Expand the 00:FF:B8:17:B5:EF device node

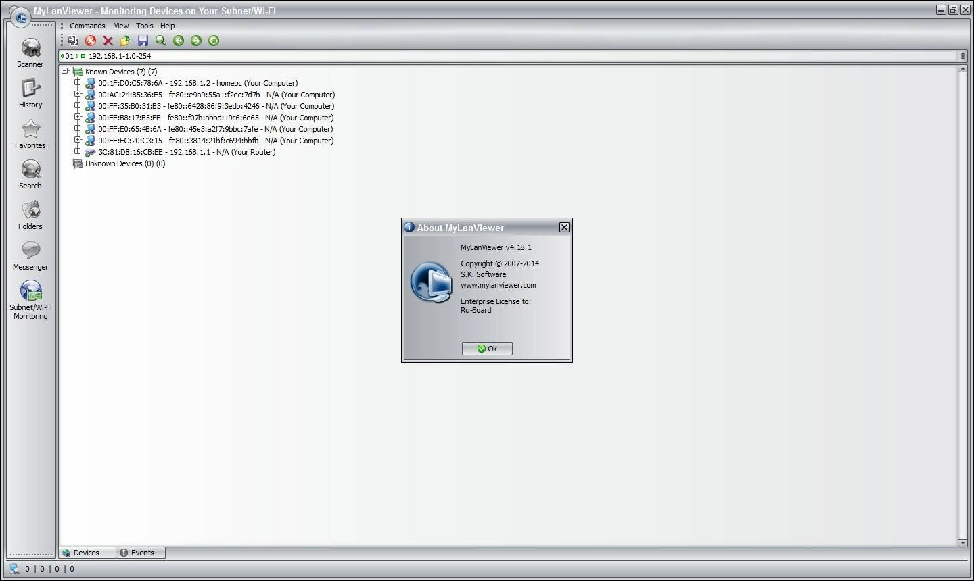pos(78,117)
